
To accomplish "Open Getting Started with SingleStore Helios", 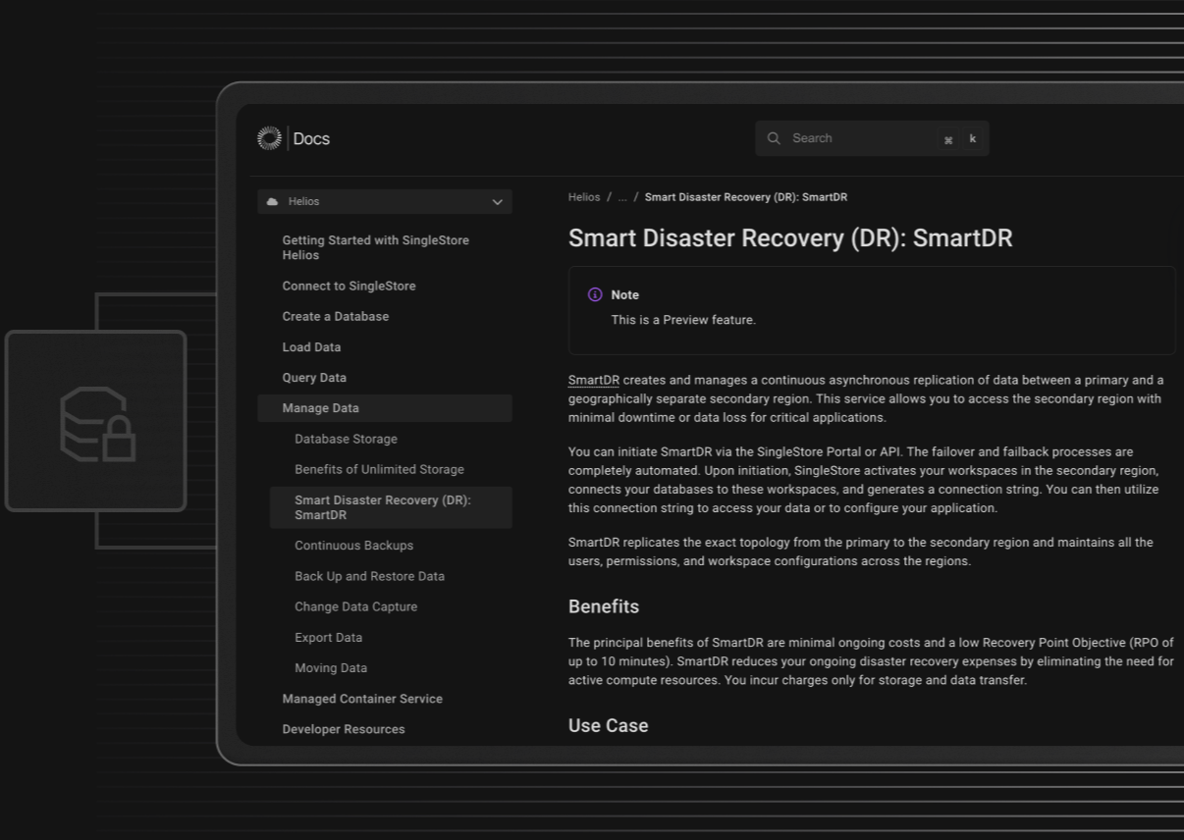I will pos(376,247).
